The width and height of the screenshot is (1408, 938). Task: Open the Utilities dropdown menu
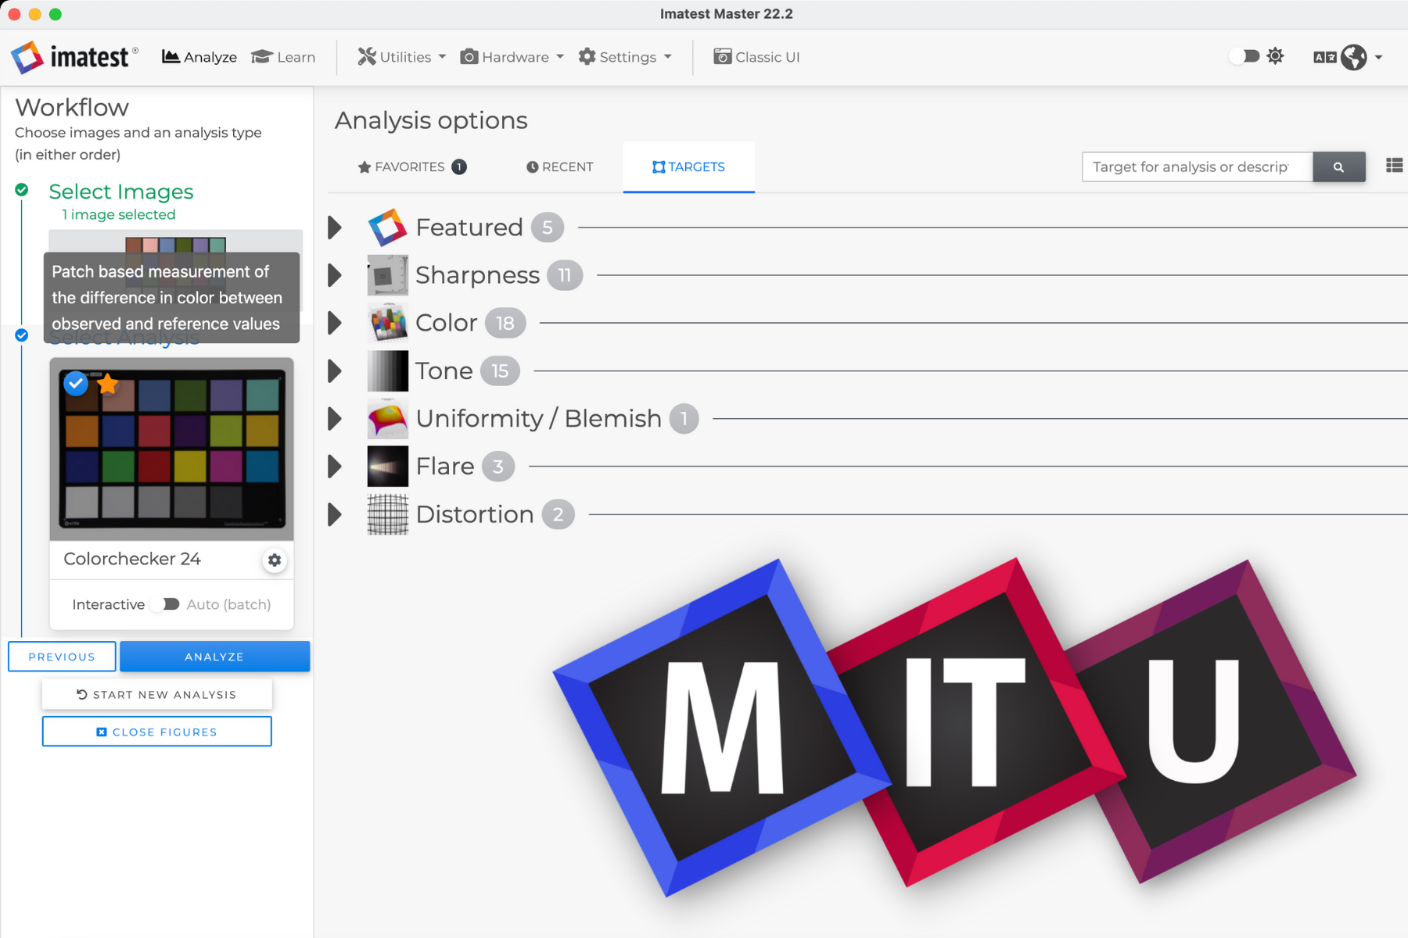pyautogui.click(x=402, y=57)
